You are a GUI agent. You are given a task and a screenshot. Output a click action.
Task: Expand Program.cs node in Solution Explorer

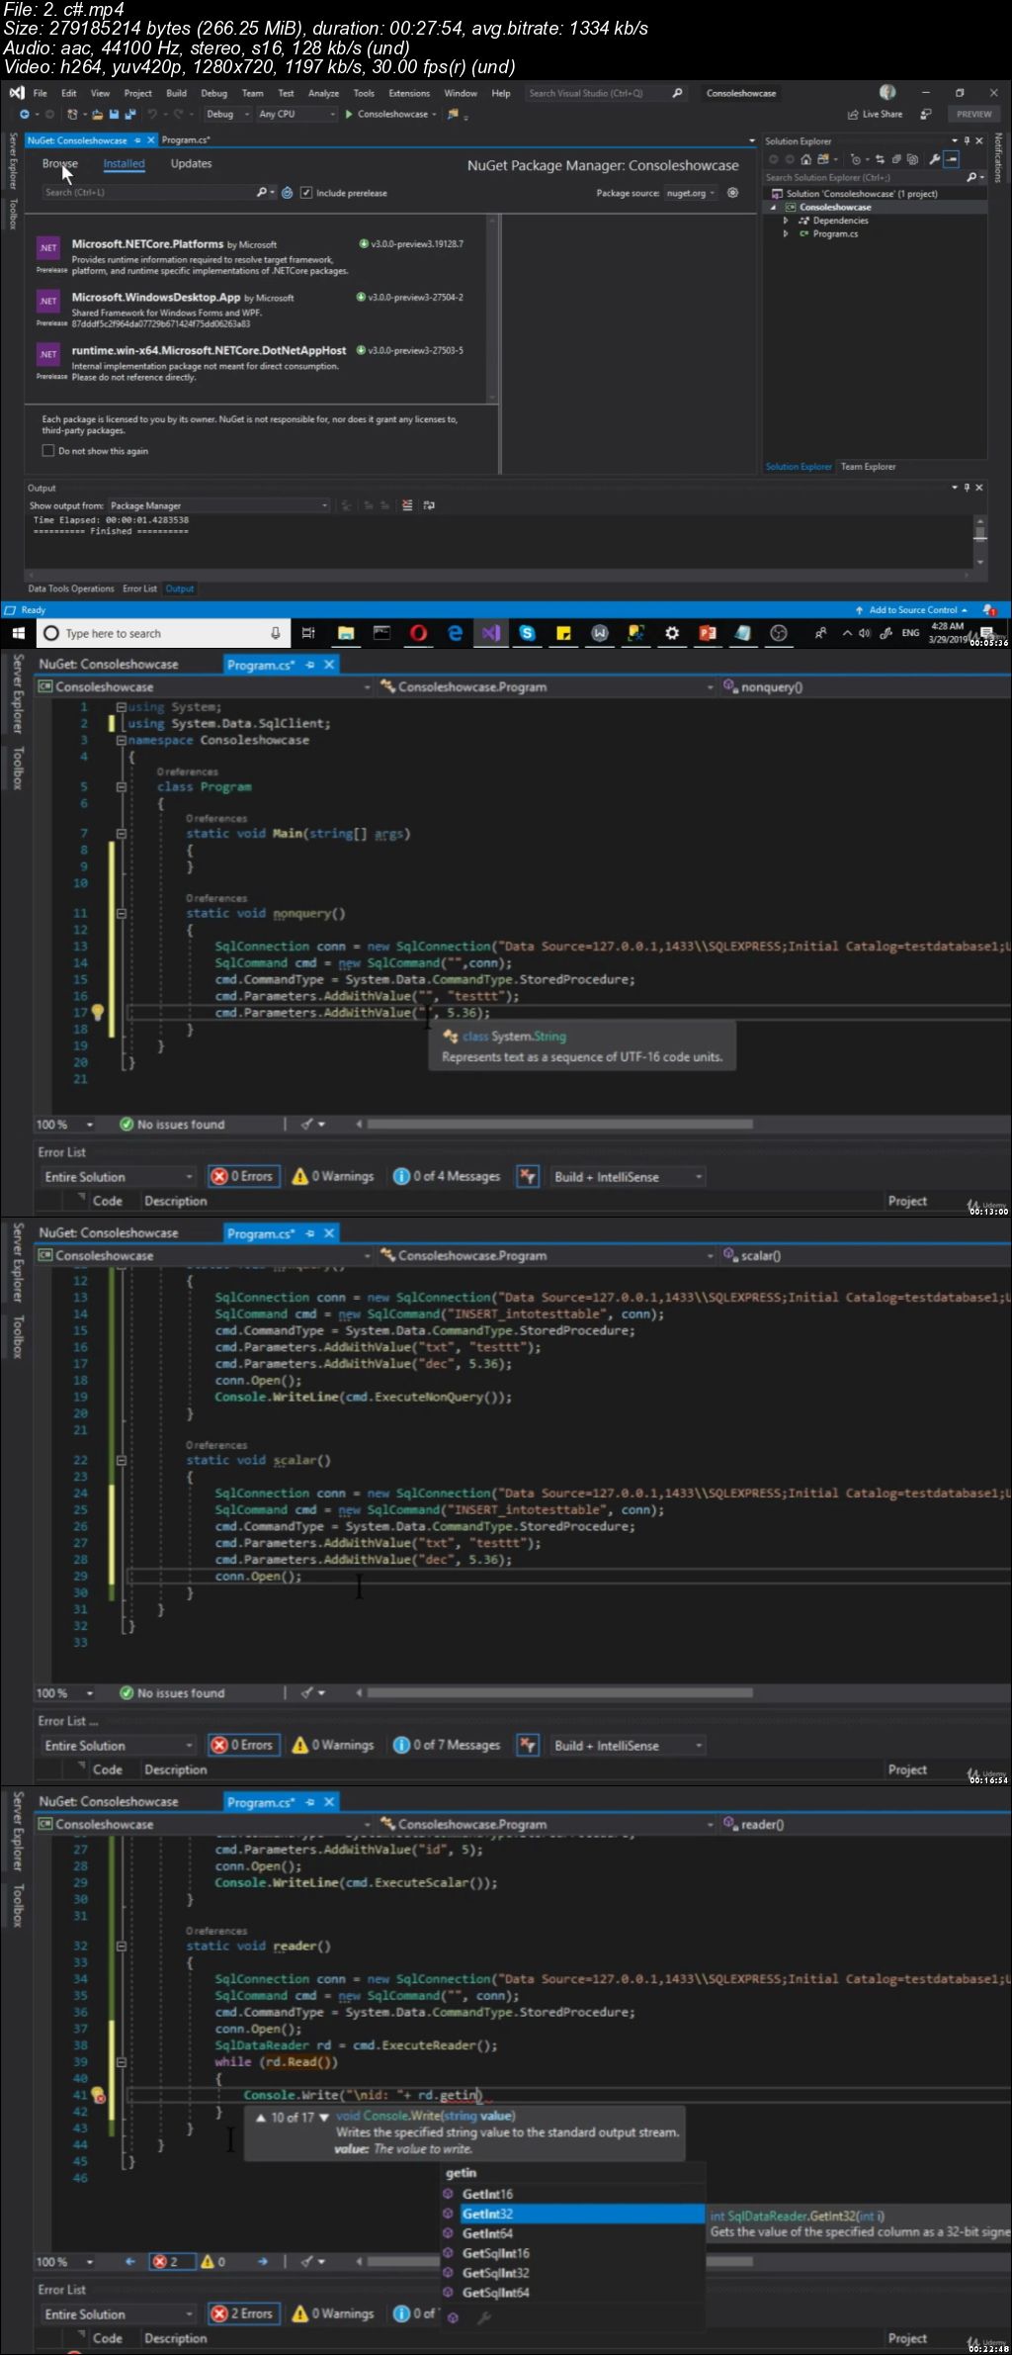(x=786, y=234)
